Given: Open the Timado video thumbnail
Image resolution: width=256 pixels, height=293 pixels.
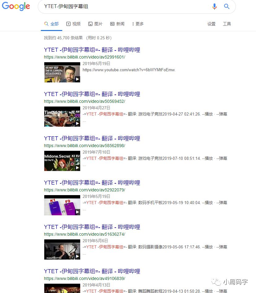Looking at the screenshot, I should (x=62, y=116).
